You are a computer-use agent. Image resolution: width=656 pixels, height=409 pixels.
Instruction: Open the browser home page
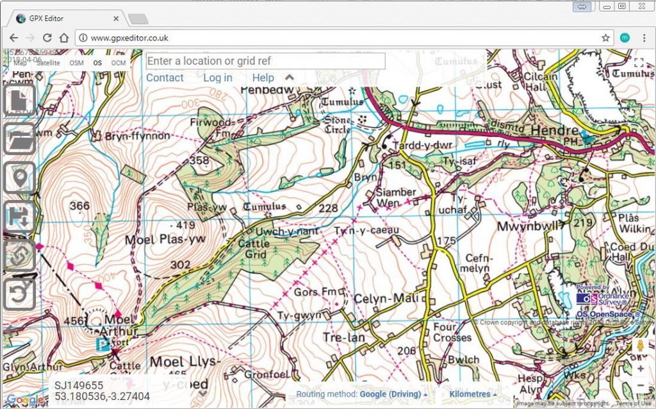[63, 38]
